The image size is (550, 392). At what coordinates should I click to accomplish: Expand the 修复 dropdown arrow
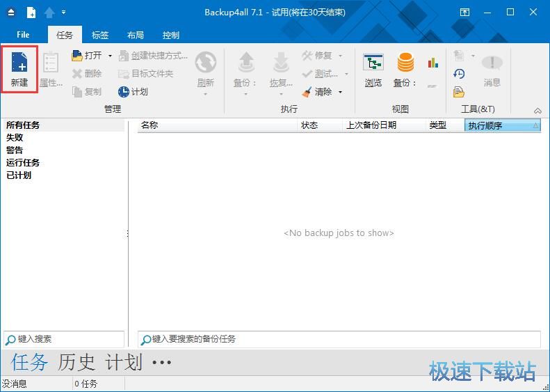(x=340, y=56)
